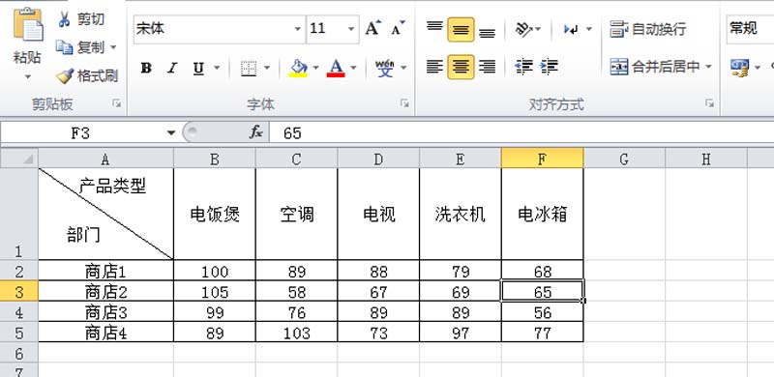Screen dimensions: 774x377
Task: Increase font size with large A icon
Action: pos(373,28)
